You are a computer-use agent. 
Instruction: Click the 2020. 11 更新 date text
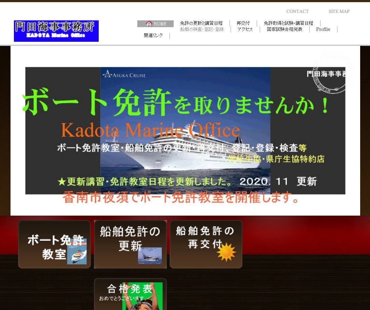coord(278,181)
